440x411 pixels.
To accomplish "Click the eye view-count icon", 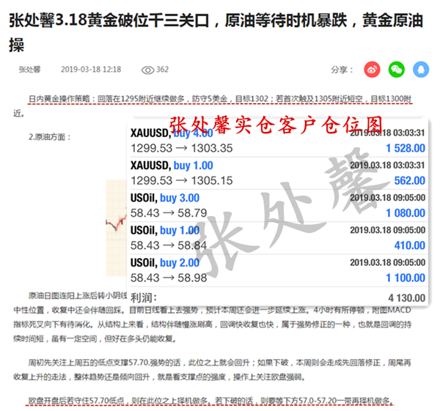I will pyautogui.click(x=147, y=70).
